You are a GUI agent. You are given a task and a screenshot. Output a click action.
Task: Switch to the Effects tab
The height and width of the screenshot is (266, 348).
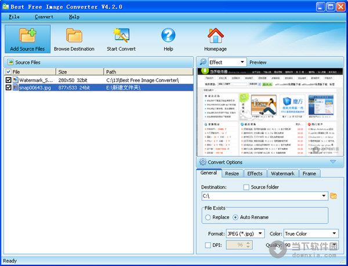[x=255, y=174]
